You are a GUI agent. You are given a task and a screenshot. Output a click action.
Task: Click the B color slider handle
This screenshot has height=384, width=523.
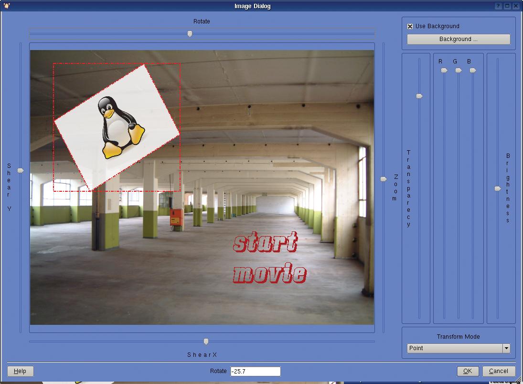pyautogui.click(x=473, y=70)
